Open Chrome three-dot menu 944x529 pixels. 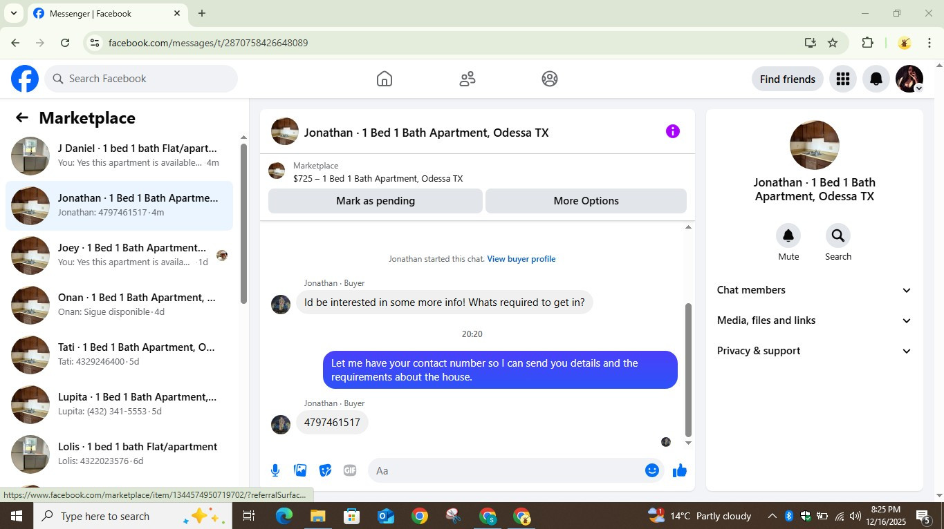929,43
